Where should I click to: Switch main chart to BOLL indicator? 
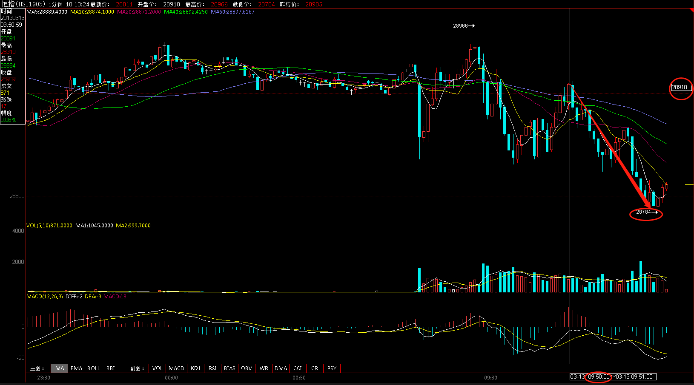click(94, 368)
